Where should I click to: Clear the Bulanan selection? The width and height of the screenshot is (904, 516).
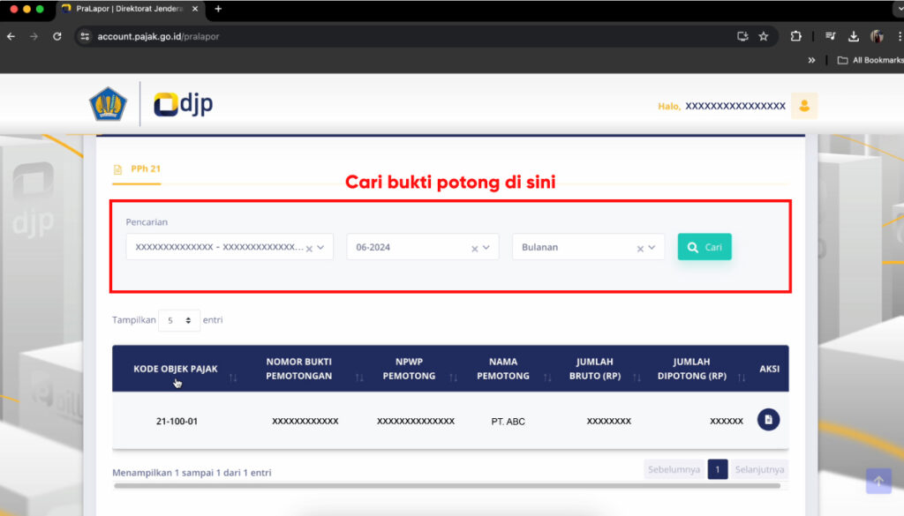640,248
